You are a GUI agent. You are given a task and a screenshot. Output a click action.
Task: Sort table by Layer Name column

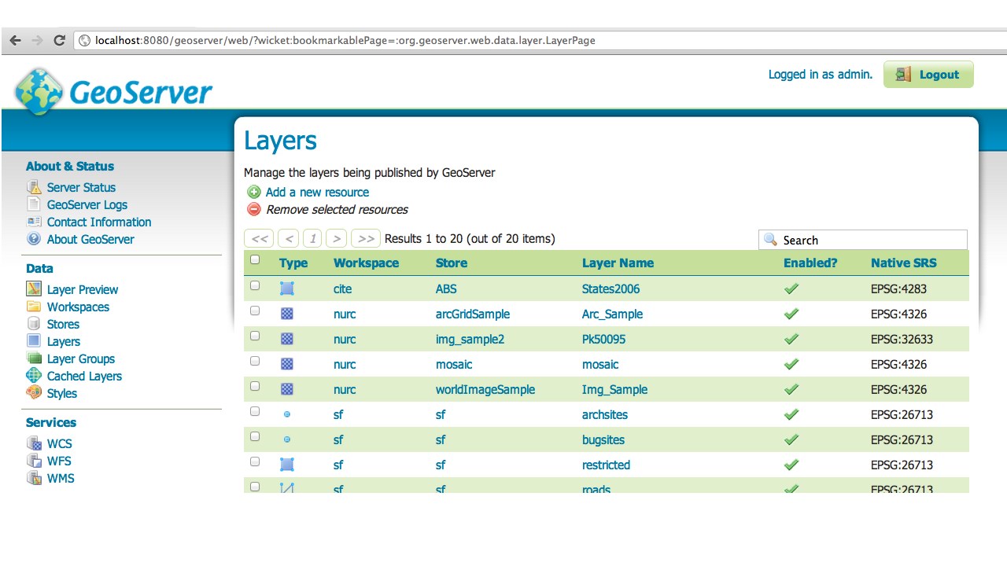pyautogui.click(x=618, y=263)
